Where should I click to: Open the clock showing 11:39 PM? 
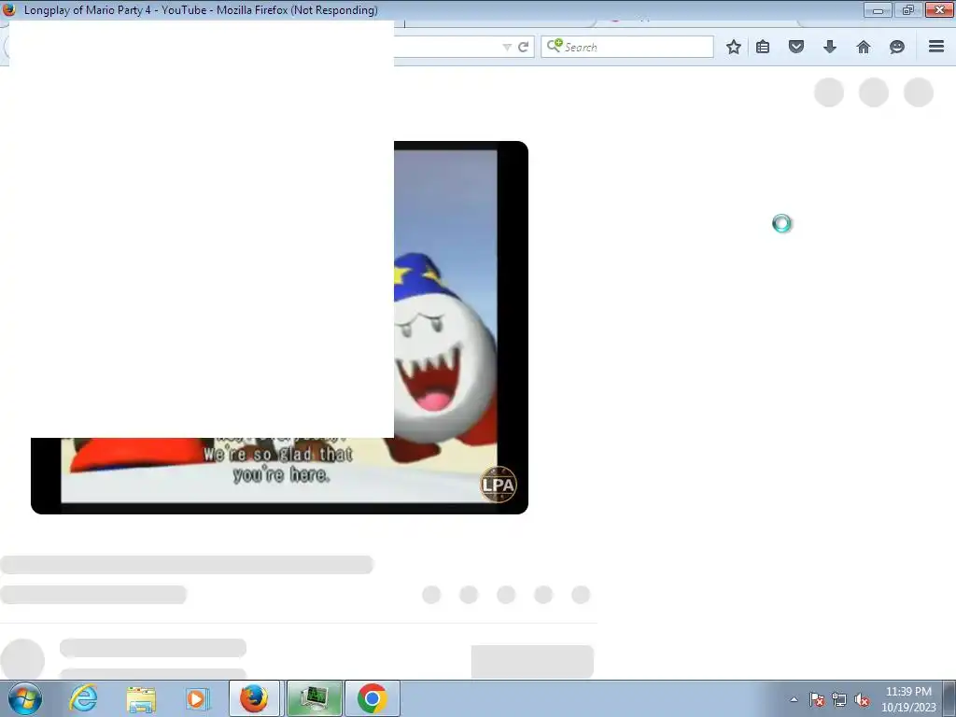908,698
